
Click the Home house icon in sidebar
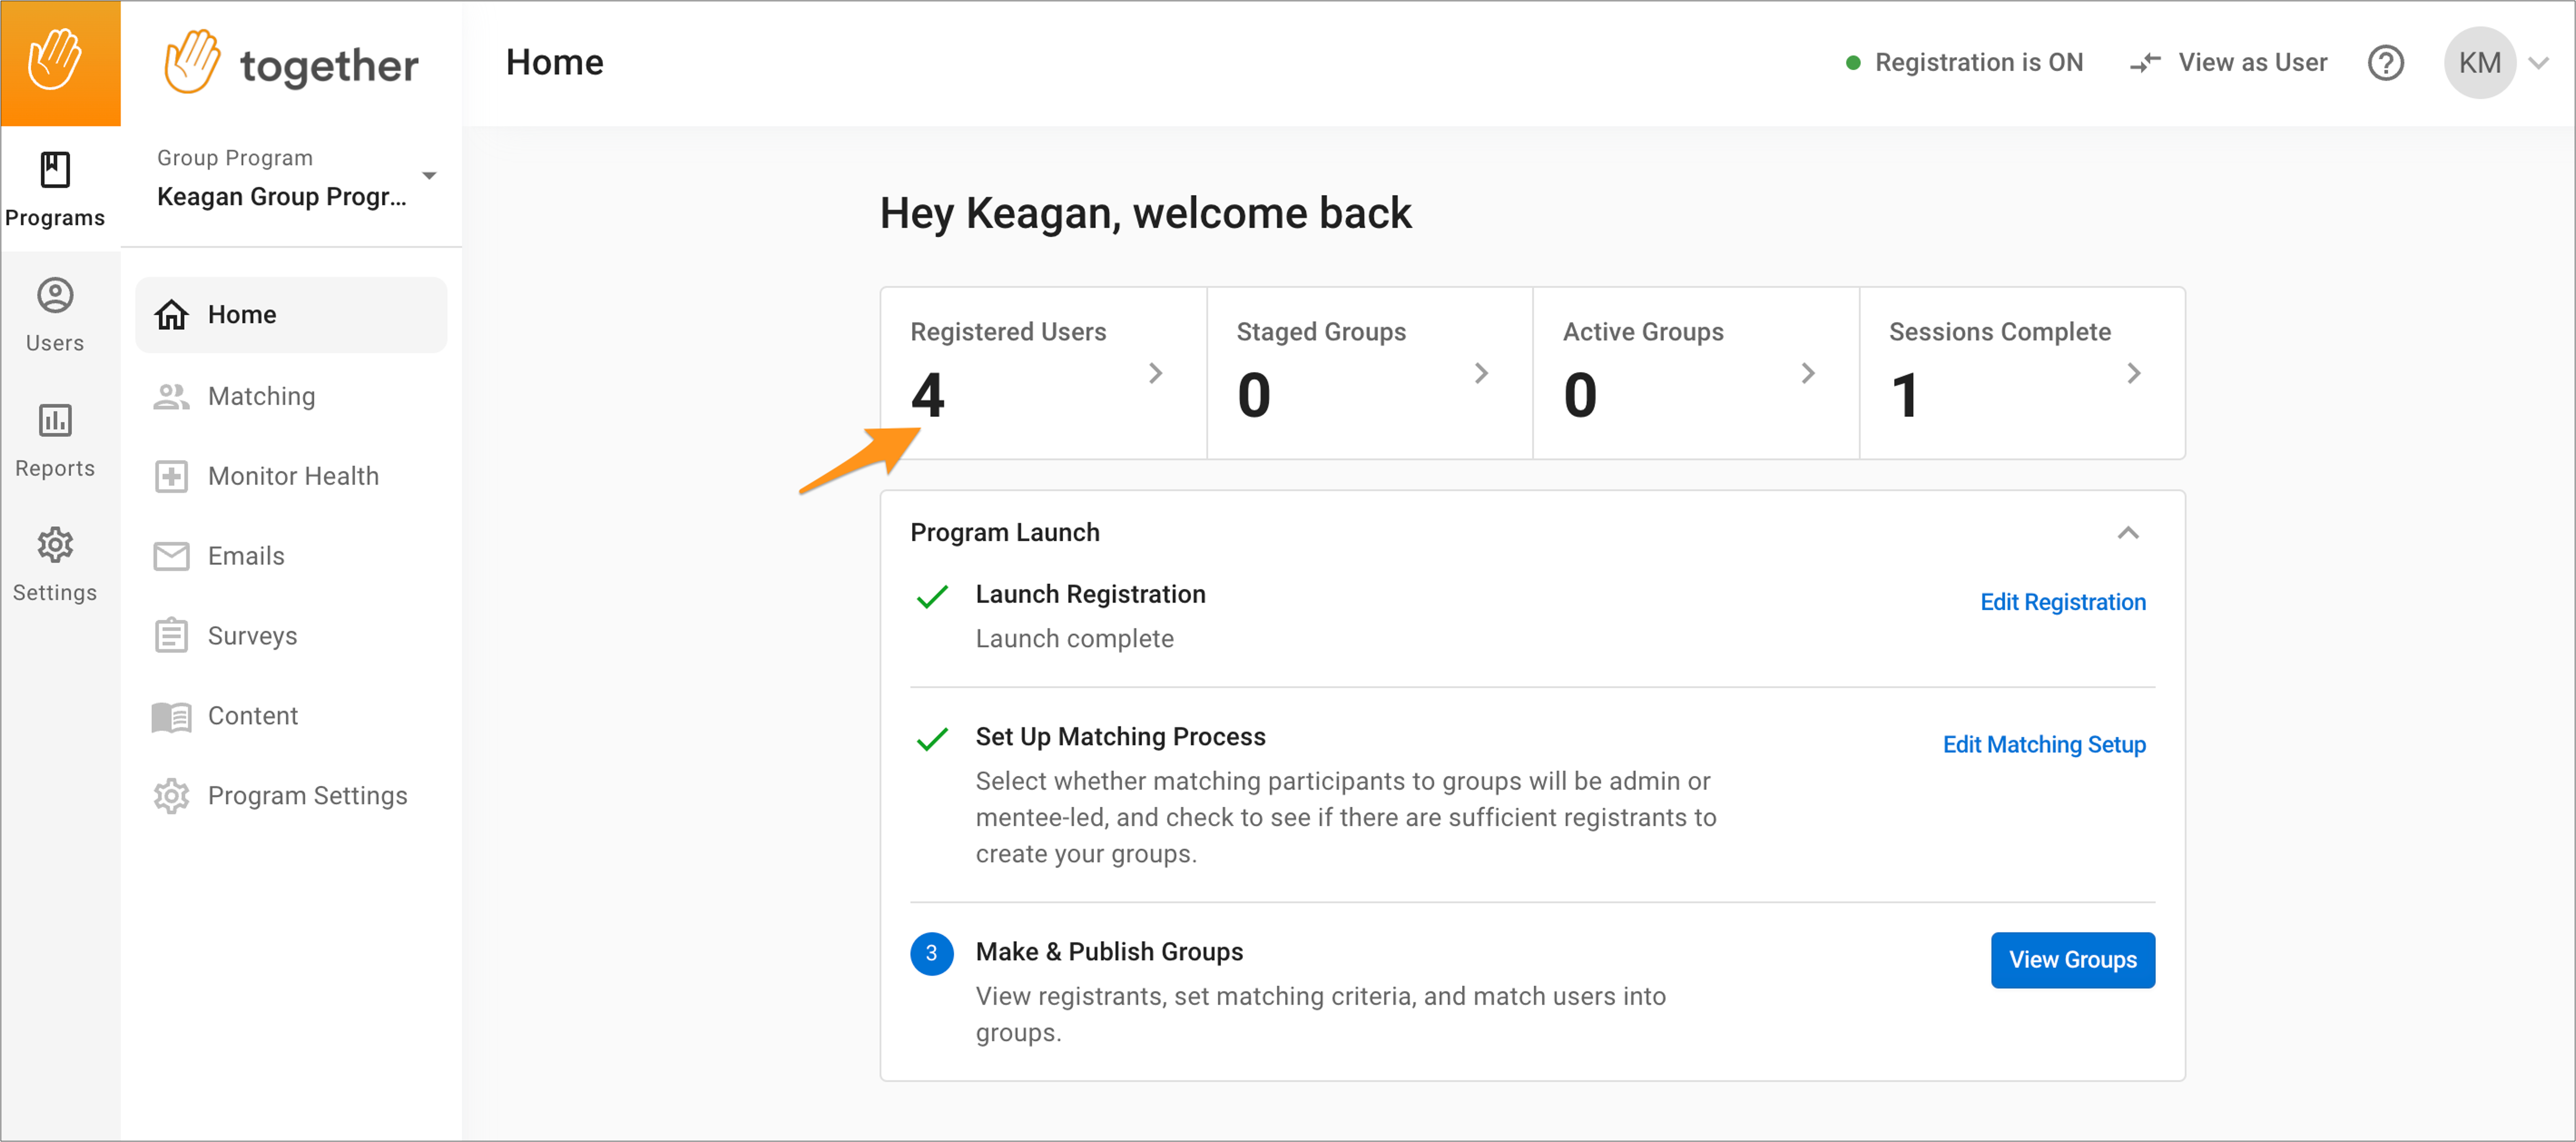171,315
